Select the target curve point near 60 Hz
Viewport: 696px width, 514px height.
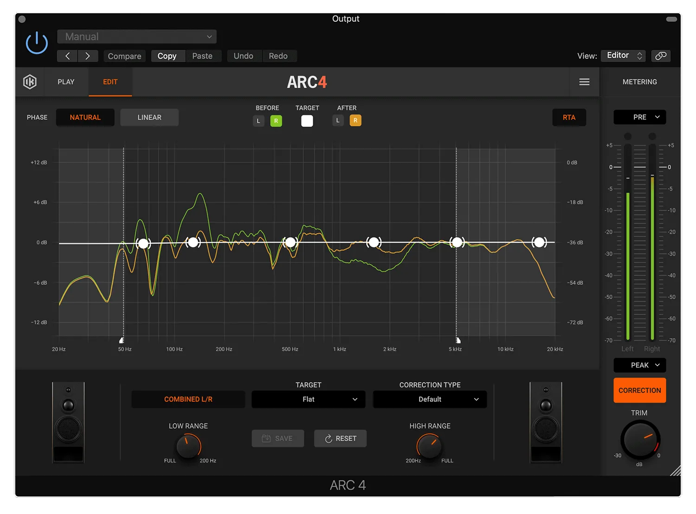pos(143,243)
